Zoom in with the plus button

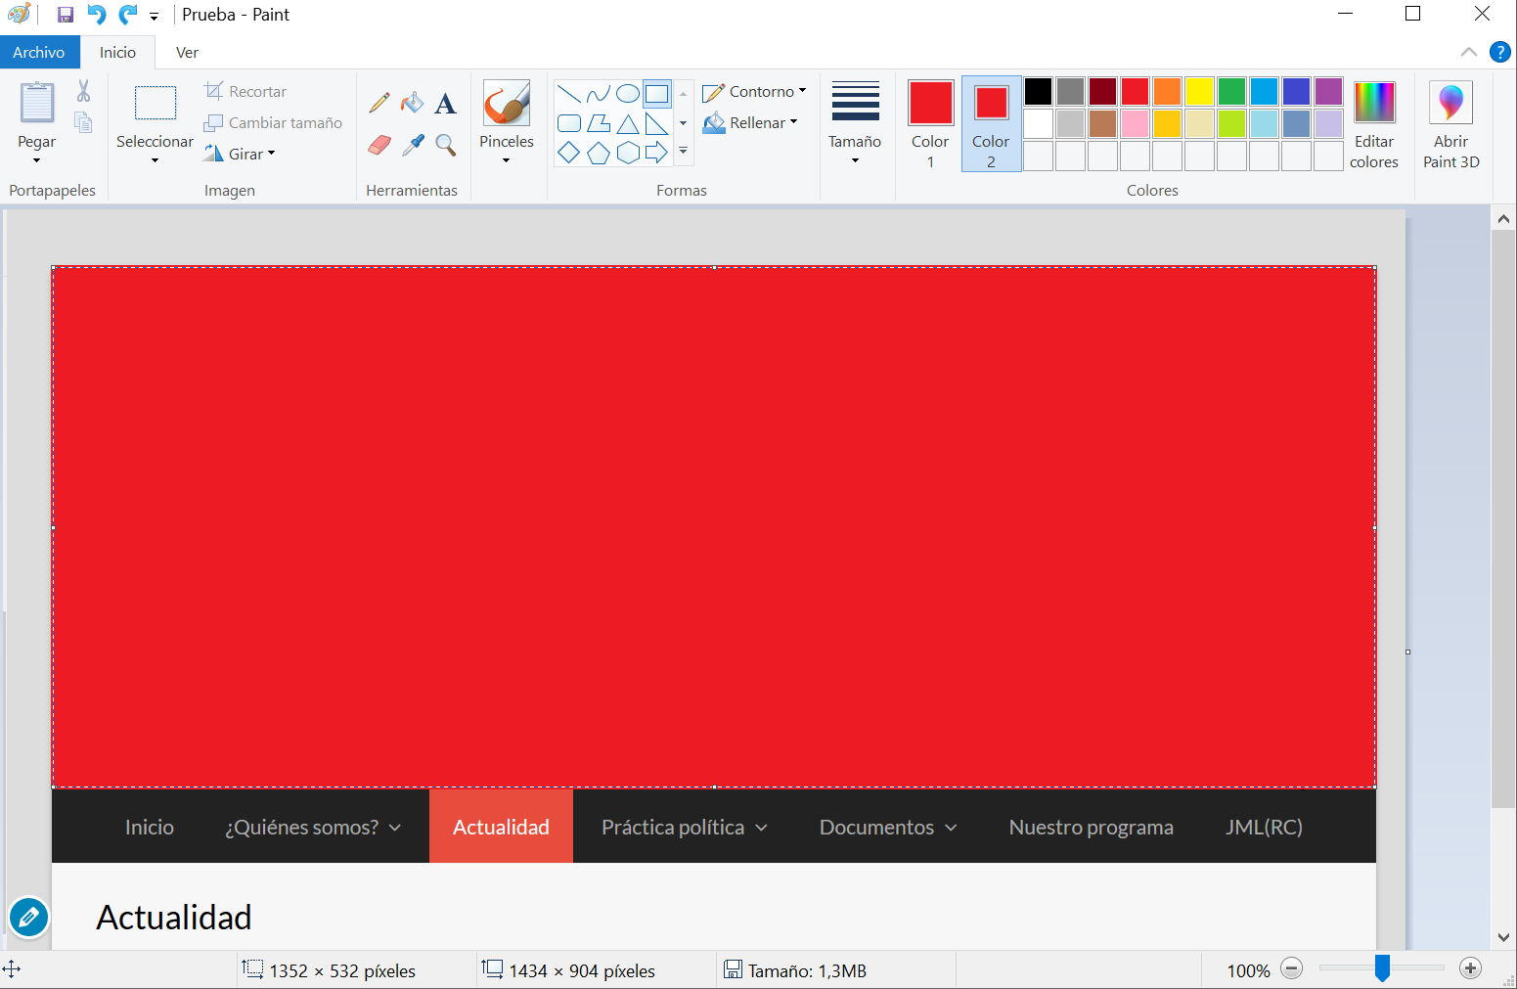tap(1470, 968)
